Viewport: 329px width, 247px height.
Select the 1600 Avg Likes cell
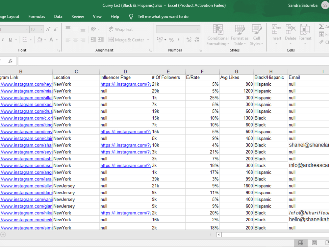pos(237,186)
